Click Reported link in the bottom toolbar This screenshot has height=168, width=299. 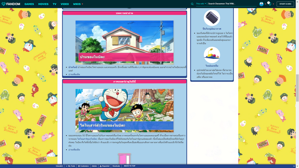point(106,166)
